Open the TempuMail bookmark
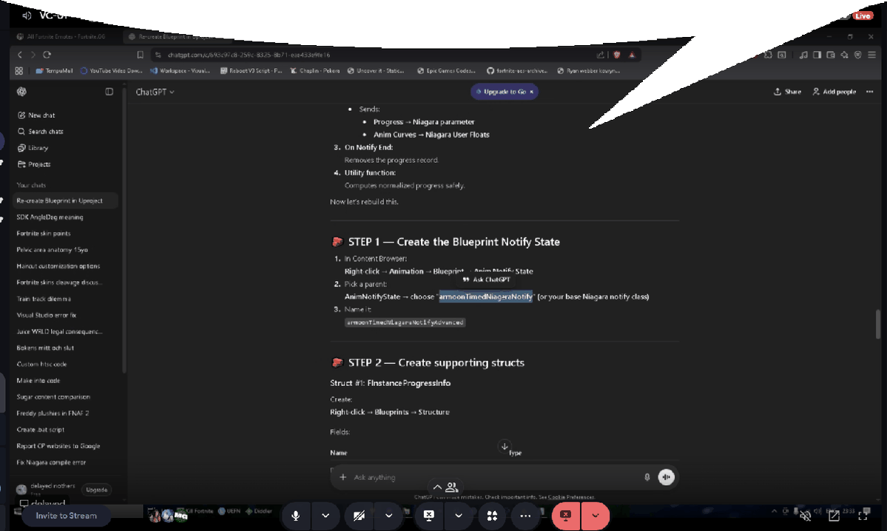This screenshot has height=531, width=887. point(54,71)
